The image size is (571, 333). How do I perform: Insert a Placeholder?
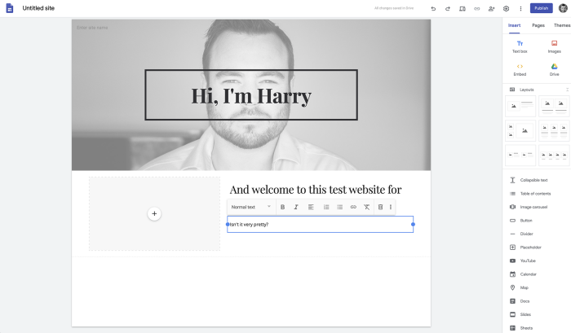coord(530,248)
